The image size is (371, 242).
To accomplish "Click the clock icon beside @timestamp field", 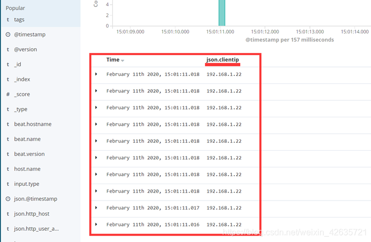I will pyautogui.click(x=8, y=34).
